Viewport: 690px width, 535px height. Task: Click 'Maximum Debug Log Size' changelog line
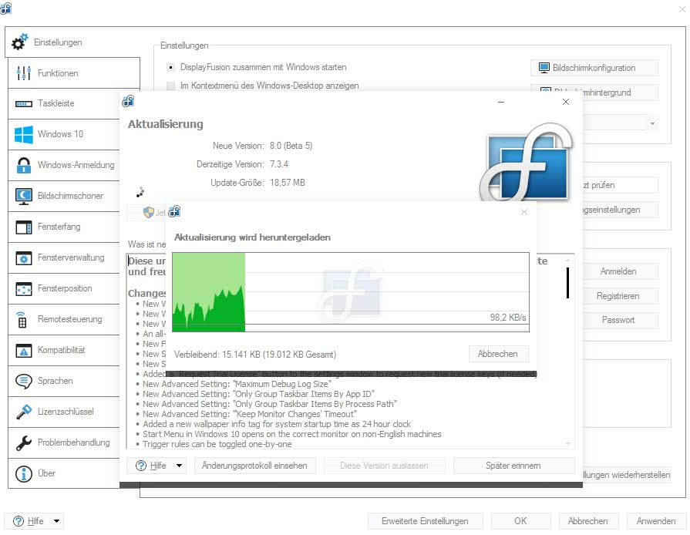pos(237,384)
